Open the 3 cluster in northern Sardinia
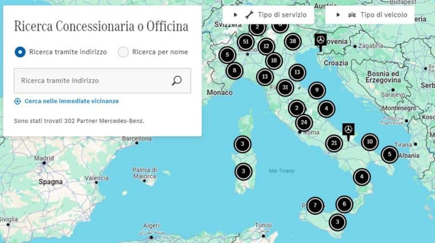This screenshot has height=243, width=435. (x=242, y=144)
